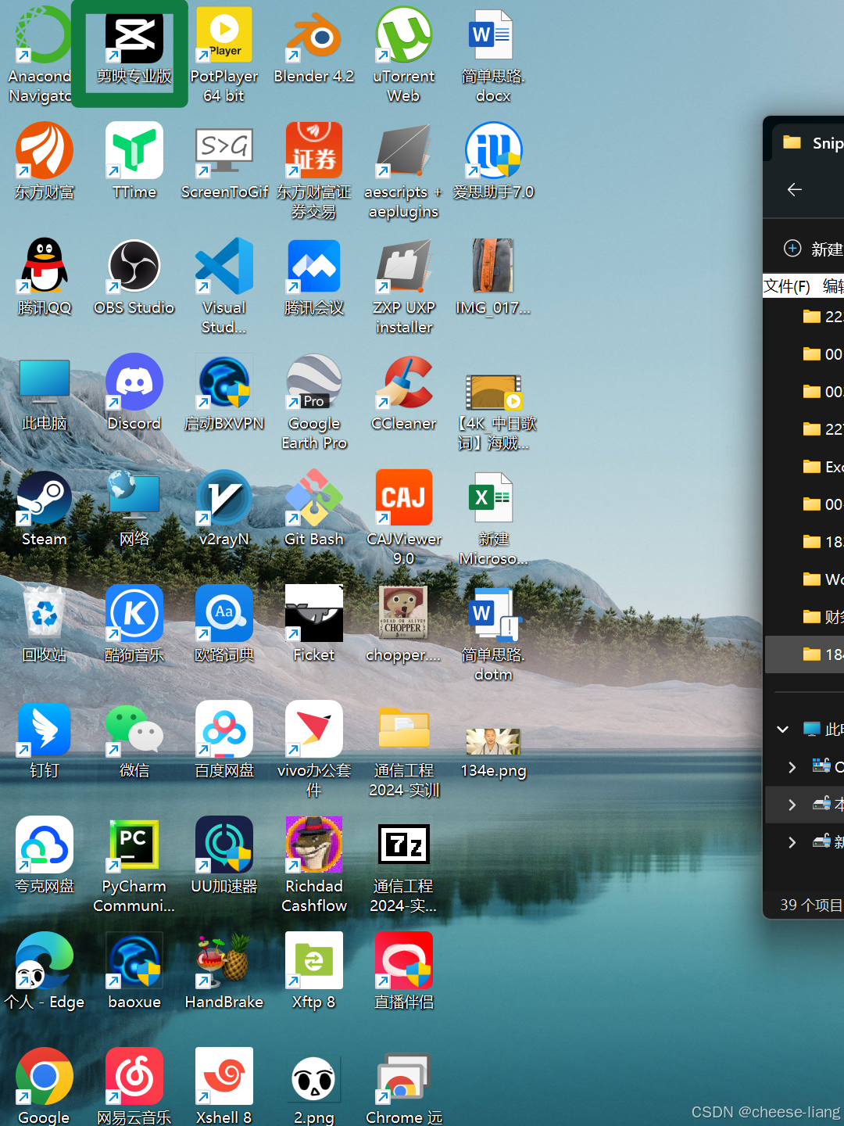Image resolution: width=844 pixels, height=1126 pixels.
Task: Expand the last drive node chevron
Action: coord(792,841)
